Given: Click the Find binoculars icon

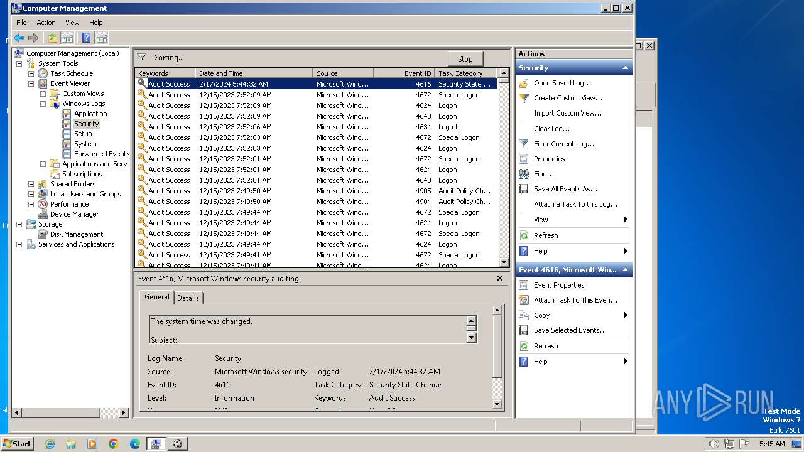Looking at the screenshot, I should coord(524,174).
